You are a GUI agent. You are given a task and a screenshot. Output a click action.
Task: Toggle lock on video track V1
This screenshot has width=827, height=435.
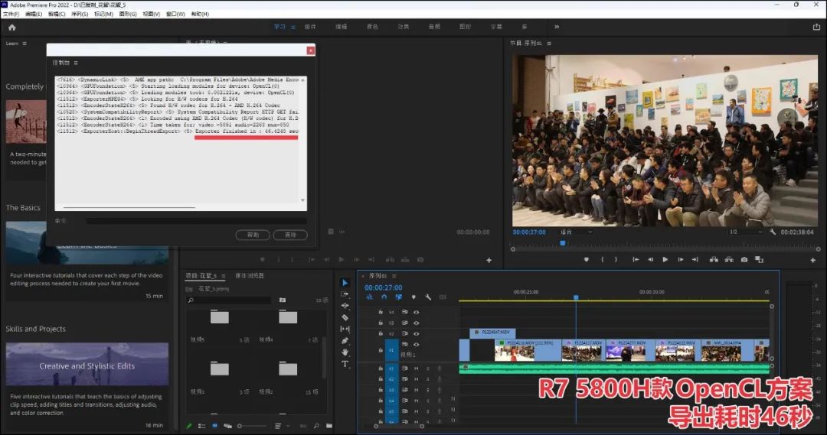pos(381,350)
